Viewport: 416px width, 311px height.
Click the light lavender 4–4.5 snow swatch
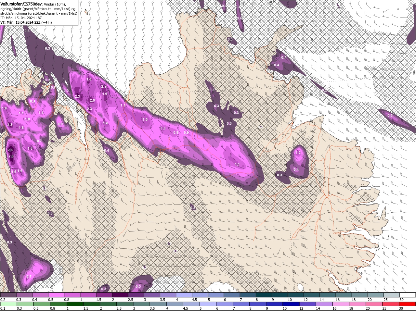[x=184, y=295]
